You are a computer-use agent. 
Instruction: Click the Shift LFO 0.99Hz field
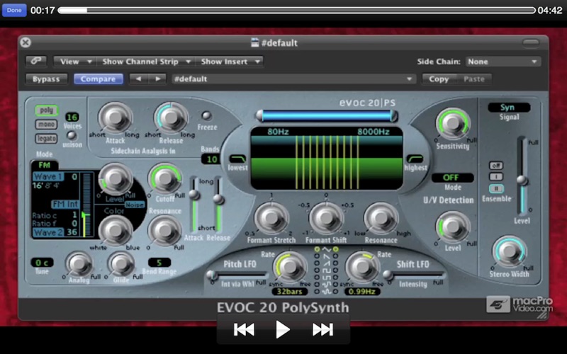(x=362, y=291)
